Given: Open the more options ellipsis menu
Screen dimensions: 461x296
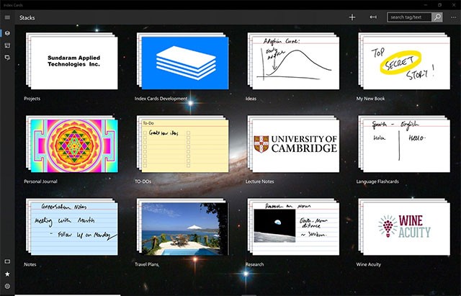Looking at the screenshot, I should [452, 17].
